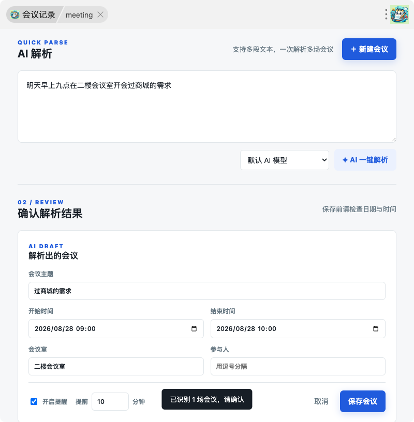Click the 开始时间 datetime field
414x422 pixels.
(x=116, y=328)
